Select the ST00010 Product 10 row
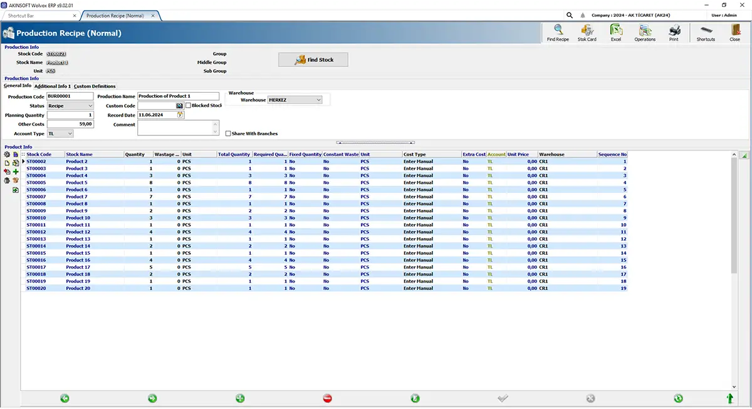Image resolution: width=752 pixels, height=409 pixels. 324,218
